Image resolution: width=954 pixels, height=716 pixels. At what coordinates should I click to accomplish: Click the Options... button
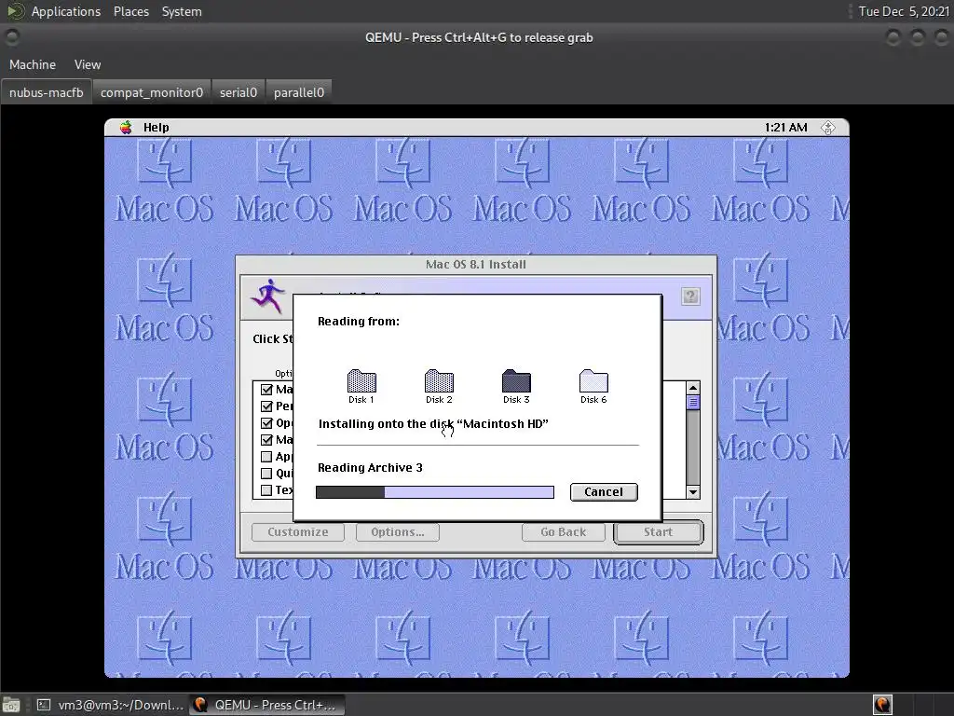tap(397, 532)
